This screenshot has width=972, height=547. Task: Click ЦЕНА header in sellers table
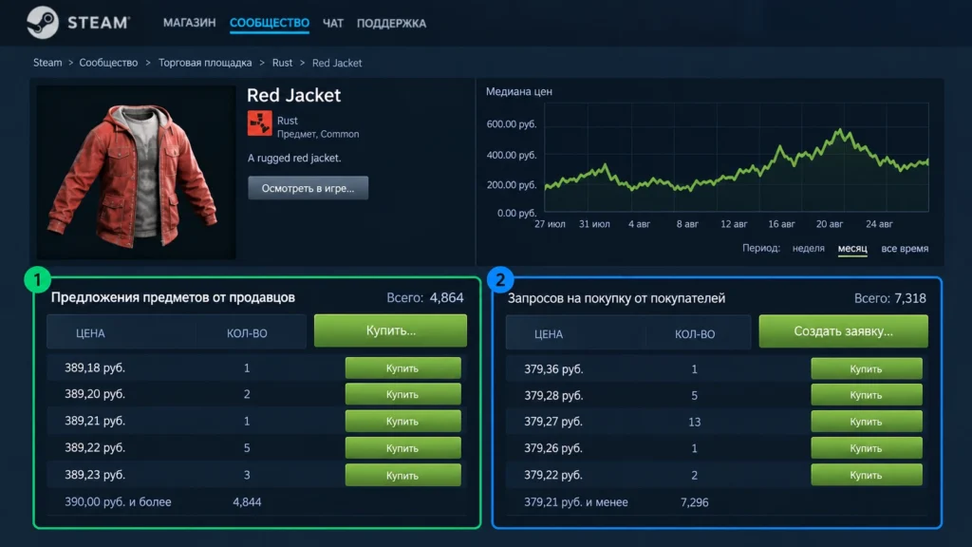90,333
